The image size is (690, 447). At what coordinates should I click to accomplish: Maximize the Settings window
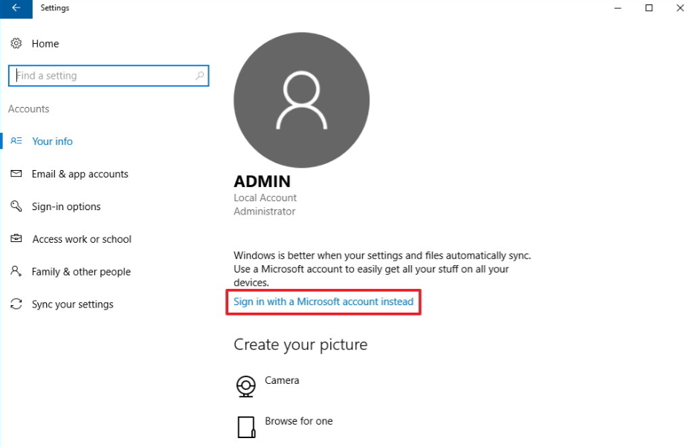pos(649,8)
